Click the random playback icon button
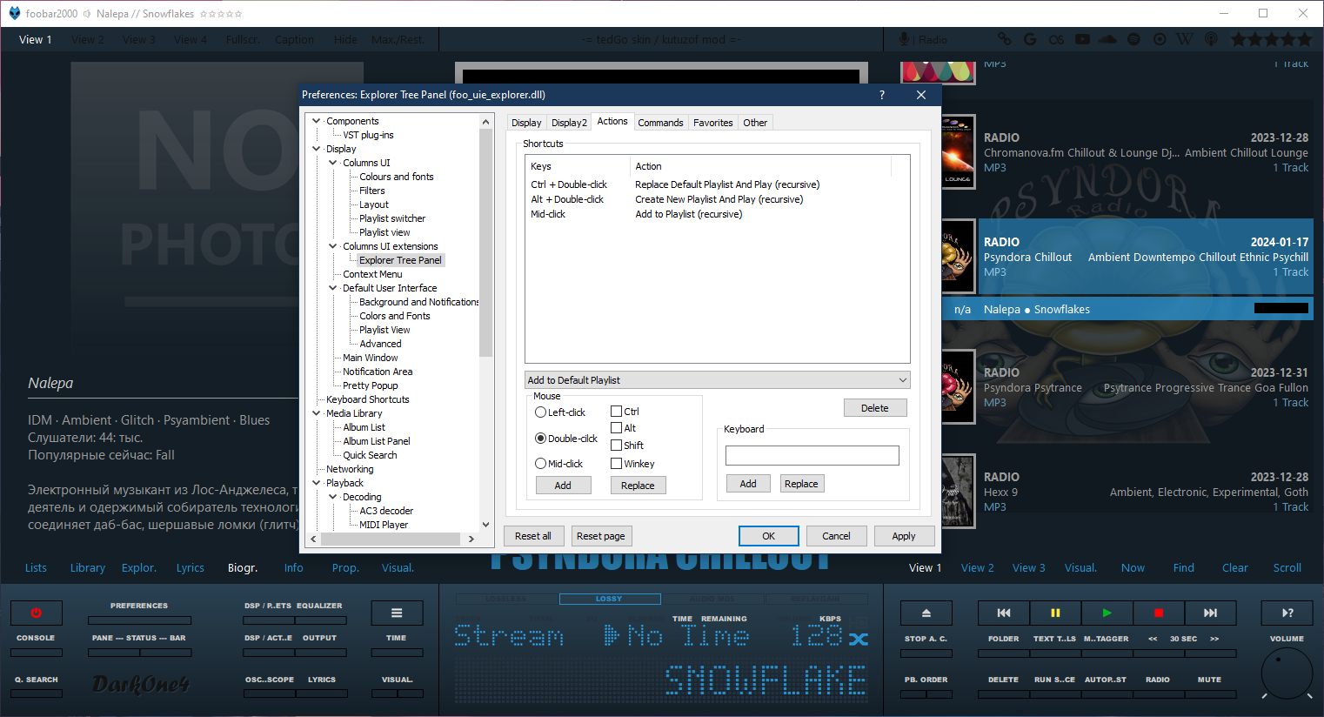This screenshot has height=717, width=1324. (1287, 613)
